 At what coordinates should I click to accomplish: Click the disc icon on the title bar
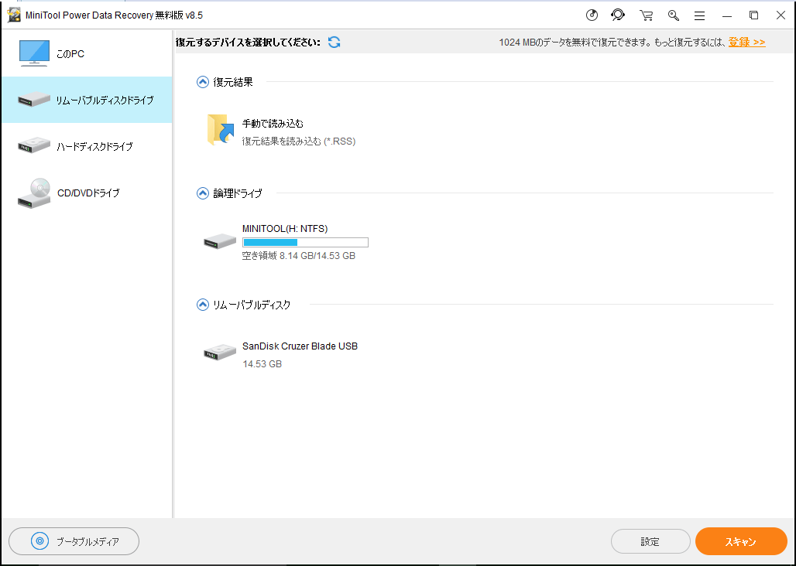point(592,15)
